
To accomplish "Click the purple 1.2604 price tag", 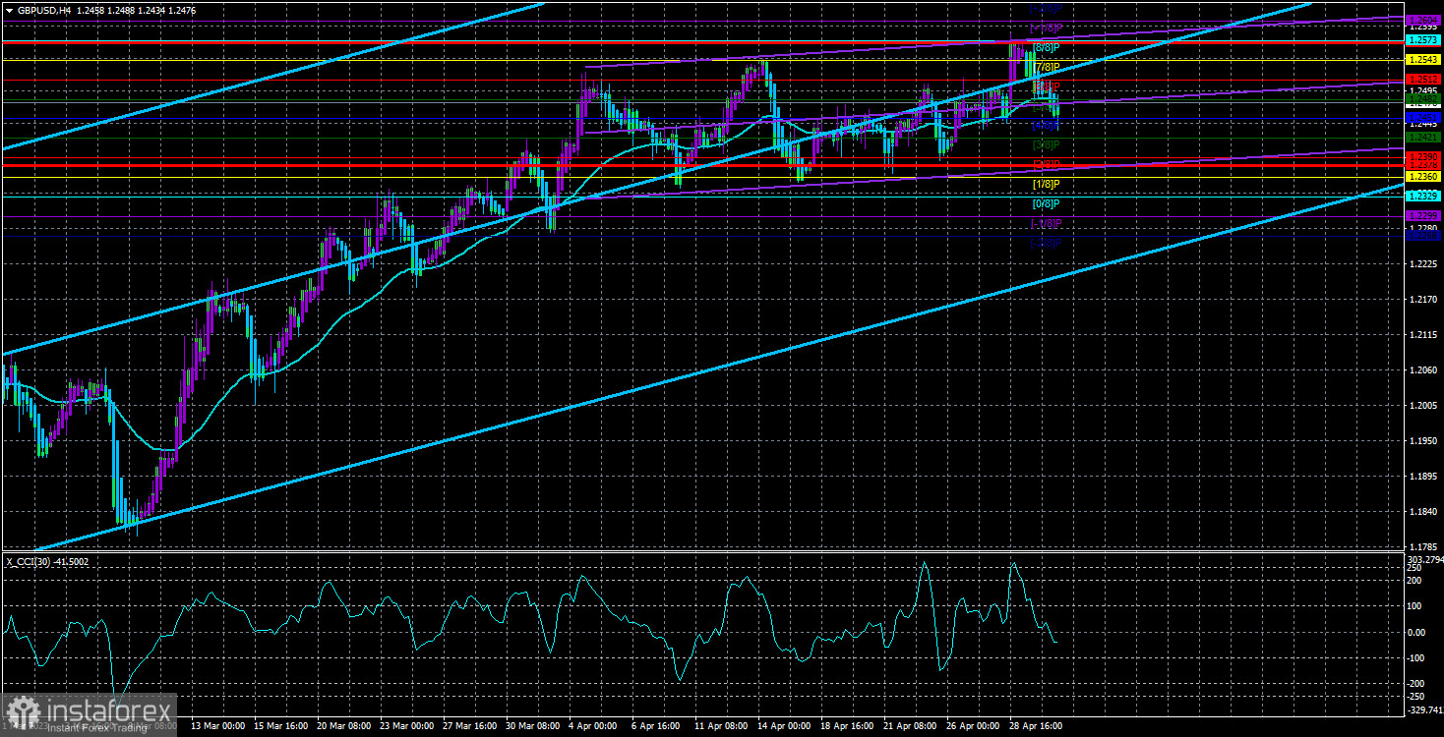I will click(1422, 20).
